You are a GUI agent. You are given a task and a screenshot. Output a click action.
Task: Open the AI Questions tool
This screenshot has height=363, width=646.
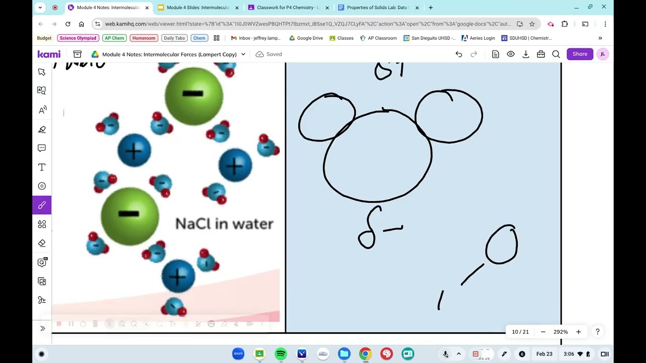point(42,262)
